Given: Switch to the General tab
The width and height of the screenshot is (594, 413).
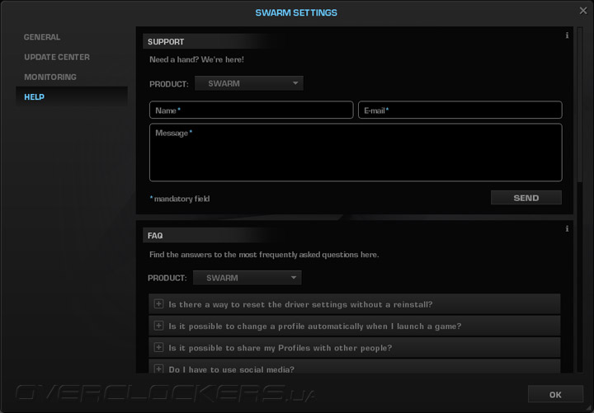Looking at the screenshot, I should coord(42,37).
